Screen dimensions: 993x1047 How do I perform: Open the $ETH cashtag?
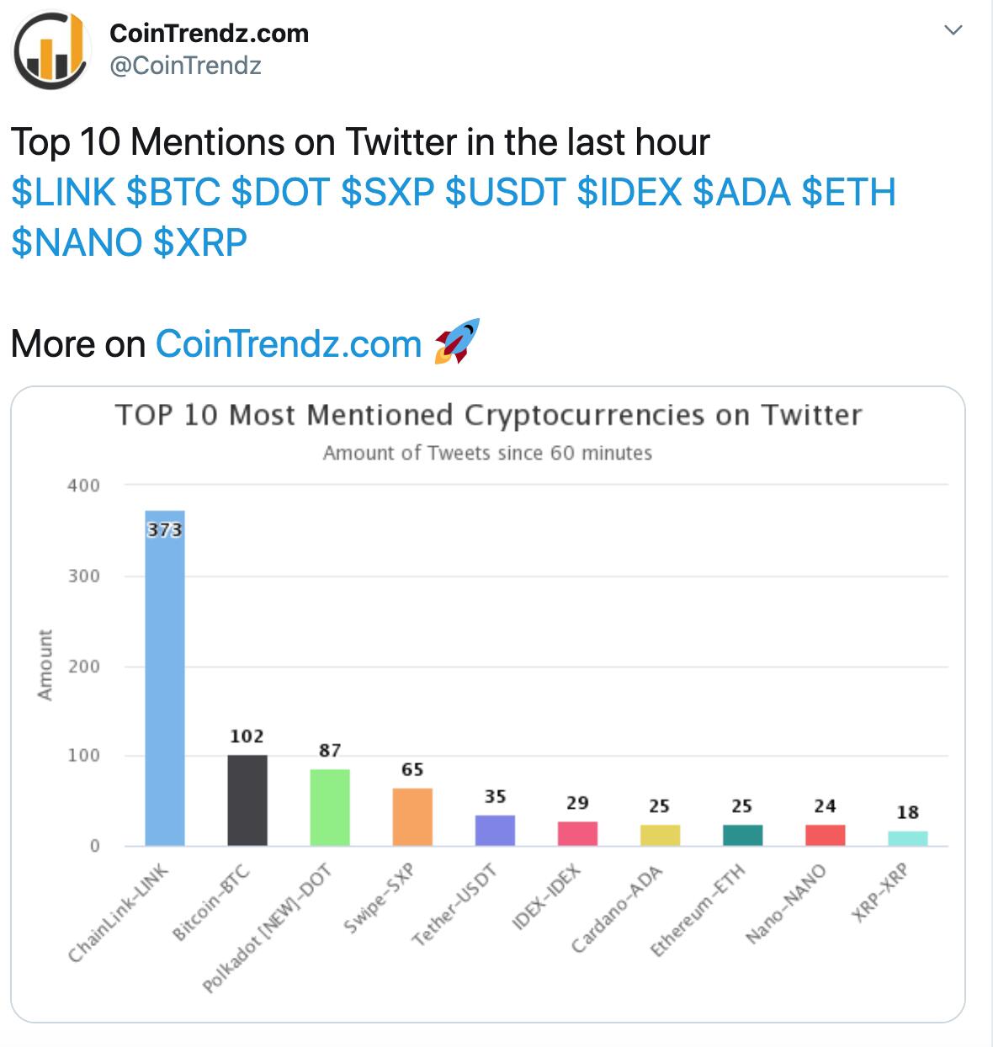(x=848, y=192)
